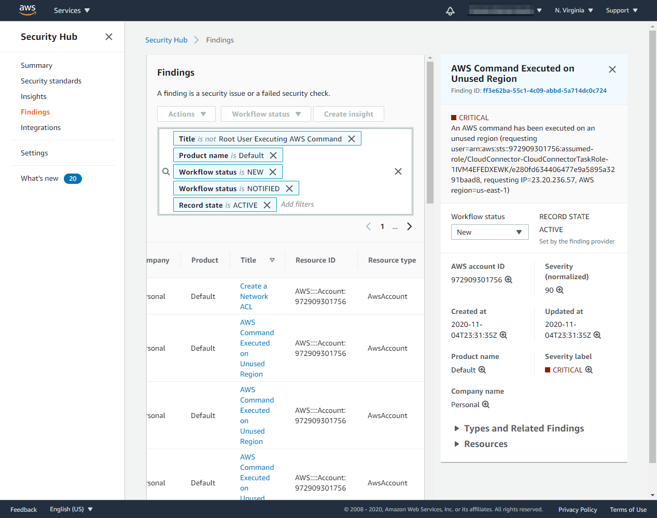Screen dimensions: 657x518
Task: Filter by company name Personal magnifier icon
Action: coord(486,405)
